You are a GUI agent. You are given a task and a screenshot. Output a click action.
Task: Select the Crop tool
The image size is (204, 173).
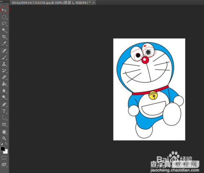tap(4, 37)
